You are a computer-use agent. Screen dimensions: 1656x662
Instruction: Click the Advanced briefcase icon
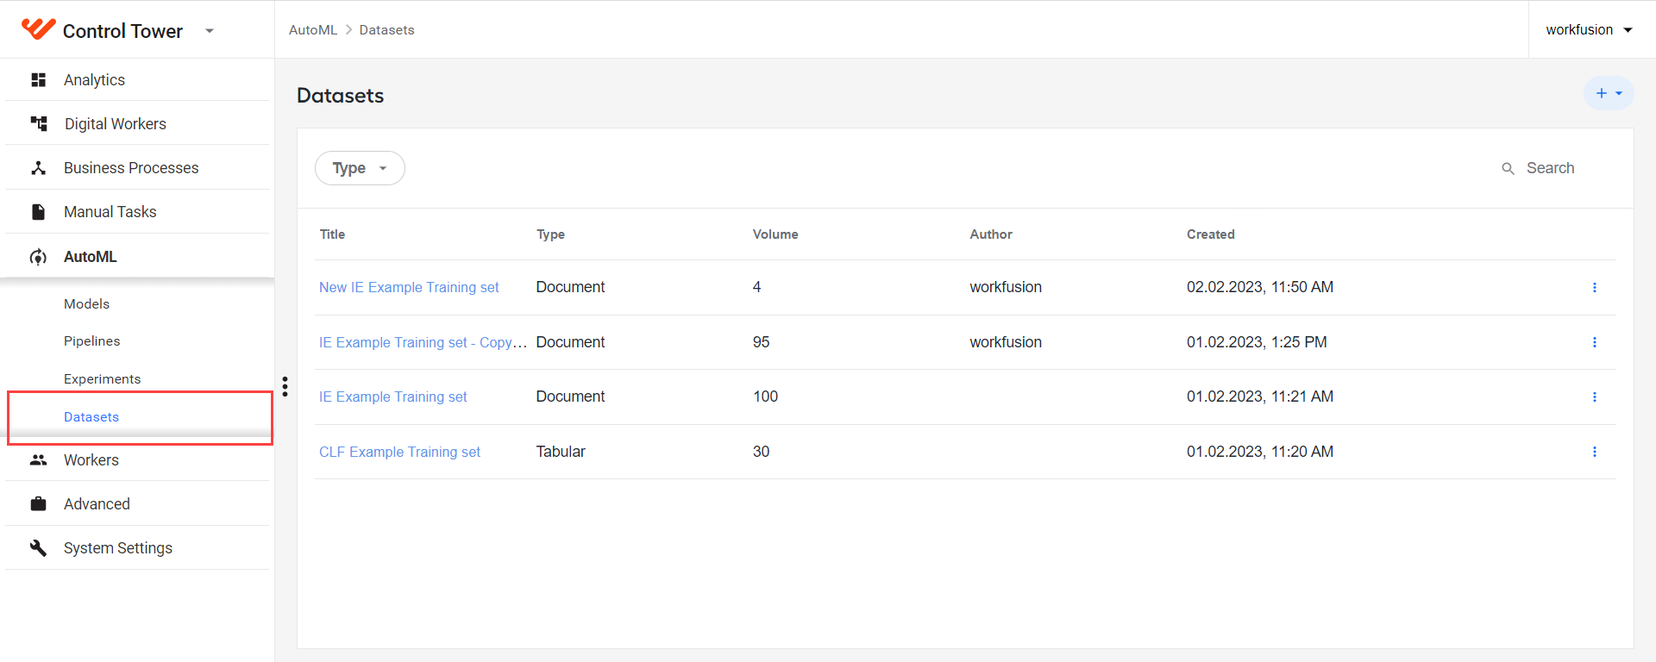pos(38,504)
